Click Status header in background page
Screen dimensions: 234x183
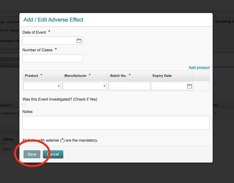(8, 139)
